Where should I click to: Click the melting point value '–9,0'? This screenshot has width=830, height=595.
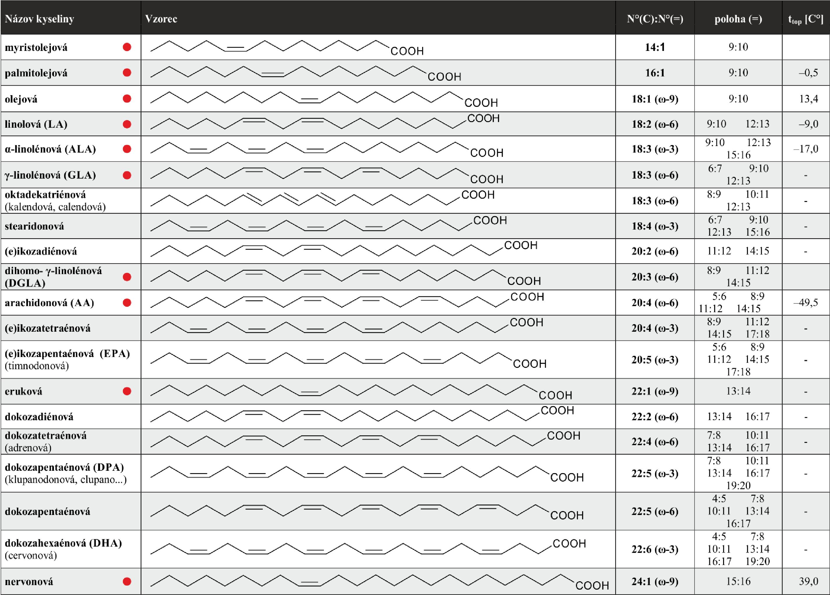[x=808, y=124]
